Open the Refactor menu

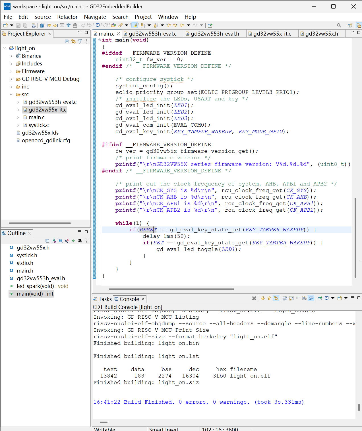pyautogui.click(x=67, y=17)
